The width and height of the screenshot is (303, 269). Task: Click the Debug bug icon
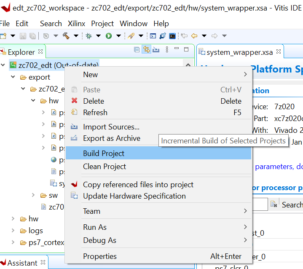(x=88, y=36)
